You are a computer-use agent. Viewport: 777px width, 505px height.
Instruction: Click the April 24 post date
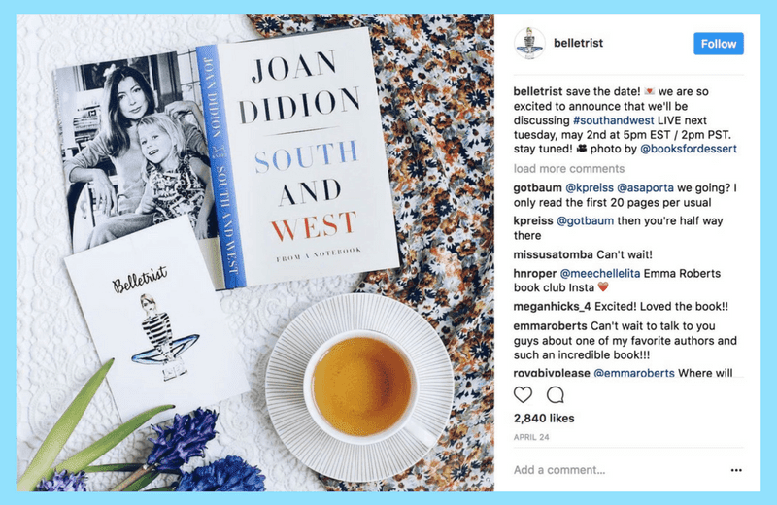click(531, 437)
